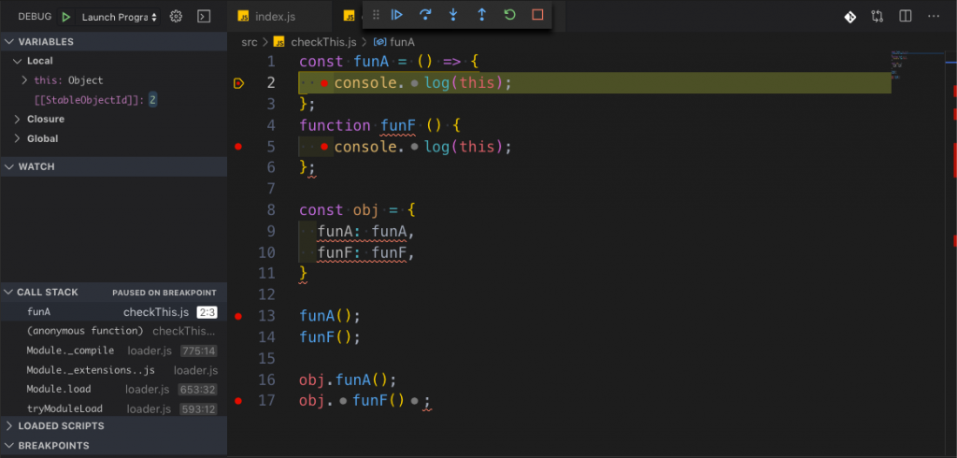Click src in the breadcrumb
This screenshot has height=458, width=957.
tap(249, 41)
